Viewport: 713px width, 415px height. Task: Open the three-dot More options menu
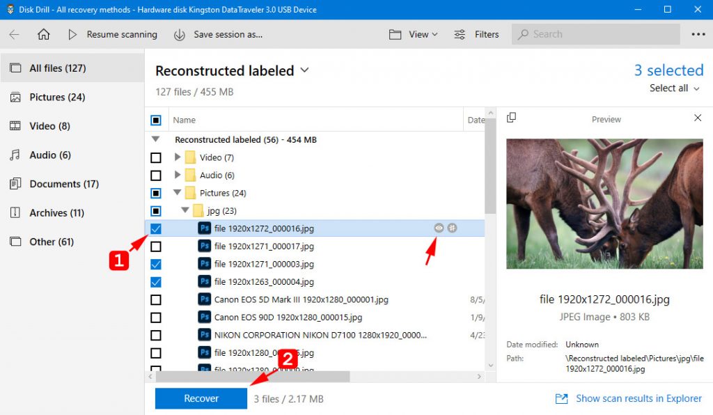pos(699,33)
